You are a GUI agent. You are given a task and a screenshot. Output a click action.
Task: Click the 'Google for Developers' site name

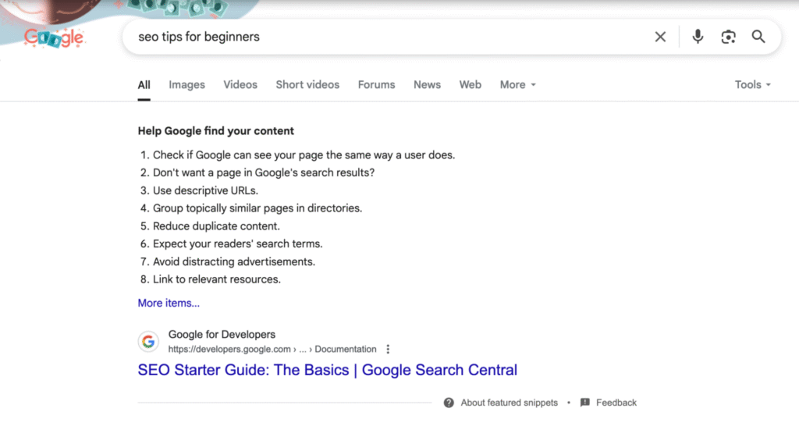click(x=222, y=335)
